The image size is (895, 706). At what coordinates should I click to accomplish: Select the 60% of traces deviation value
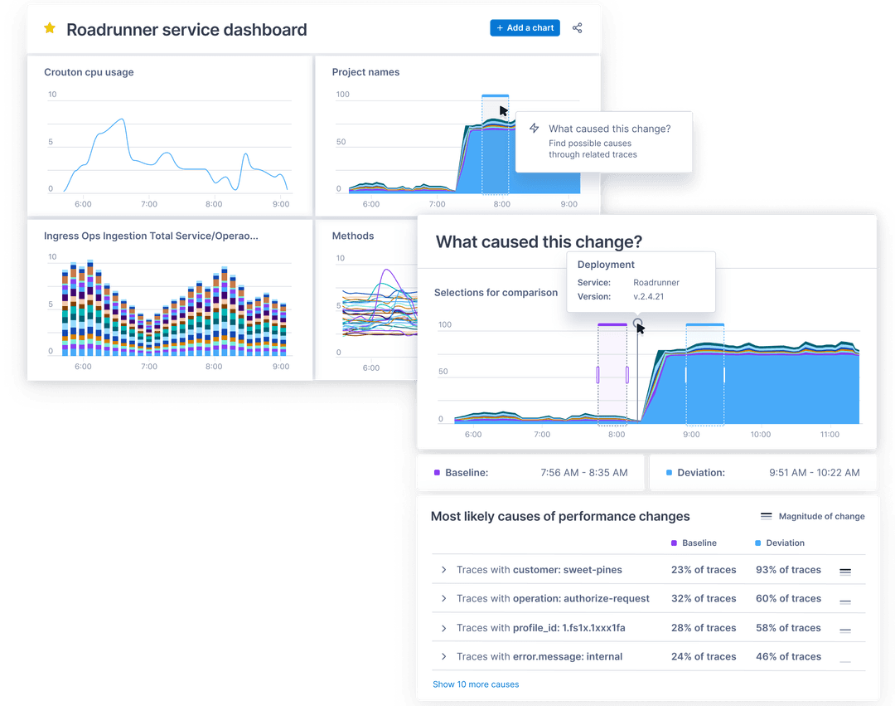click(788, 598)
